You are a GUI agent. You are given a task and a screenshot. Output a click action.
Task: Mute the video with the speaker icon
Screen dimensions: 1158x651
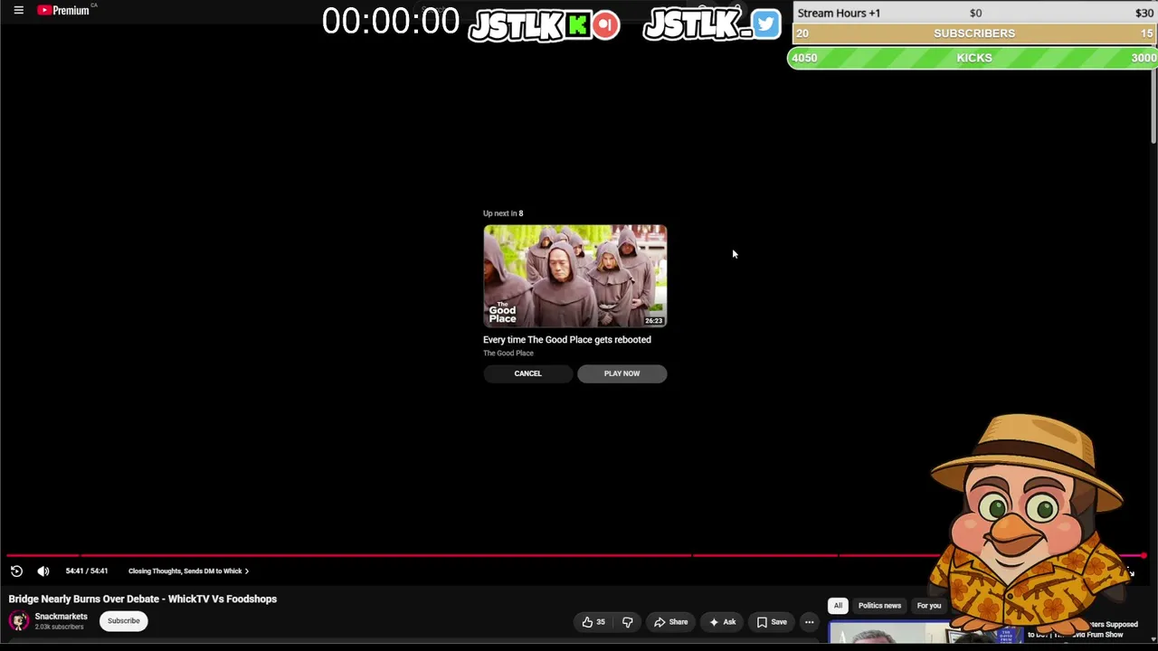tap(43, 571)
